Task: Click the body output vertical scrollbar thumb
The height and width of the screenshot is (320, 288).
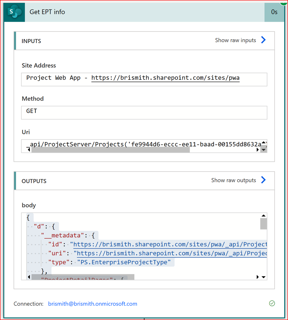Action: (x=263, y=224)
